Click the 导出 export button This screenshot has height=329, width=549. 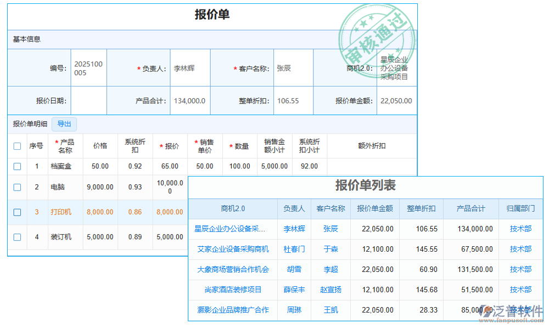tap(64, 124)
